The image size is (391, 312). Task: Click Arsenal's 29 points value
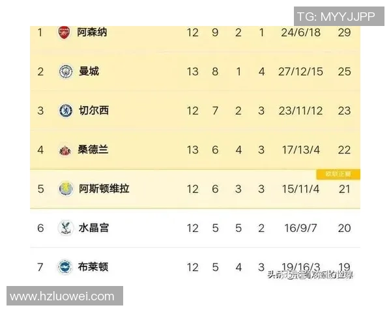344,32
